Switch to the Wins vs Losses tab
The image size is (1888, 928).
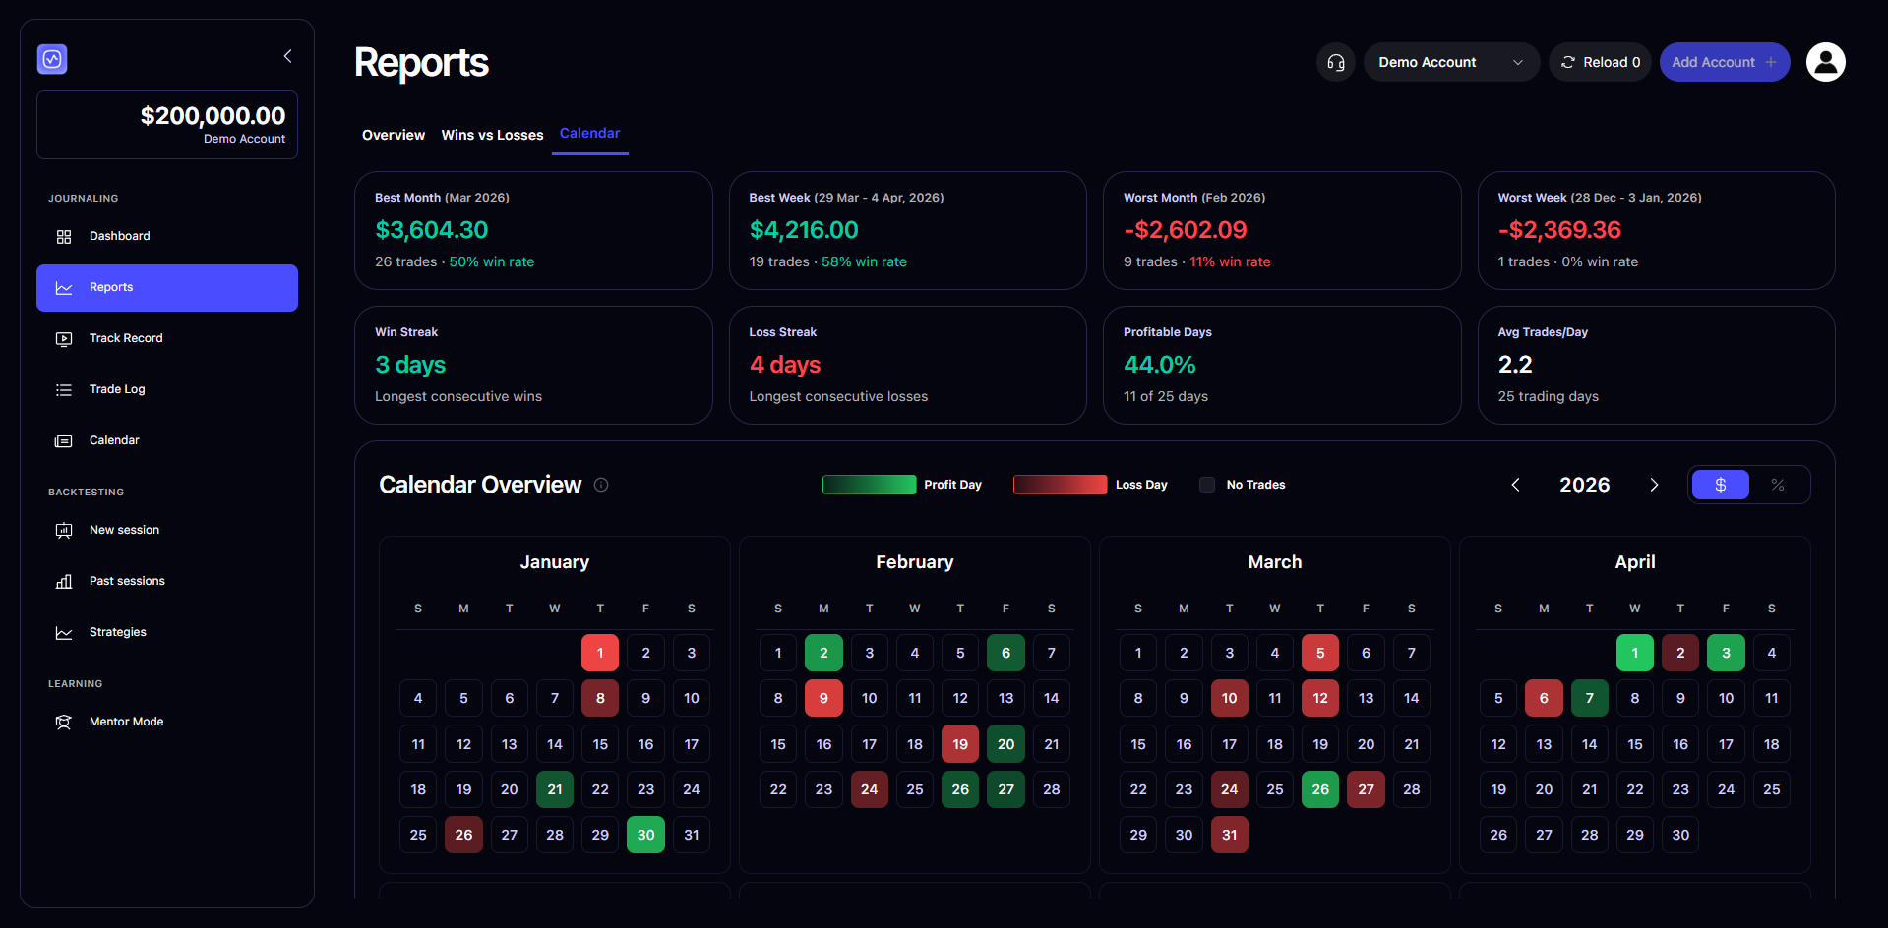click(x=492, y=135)
